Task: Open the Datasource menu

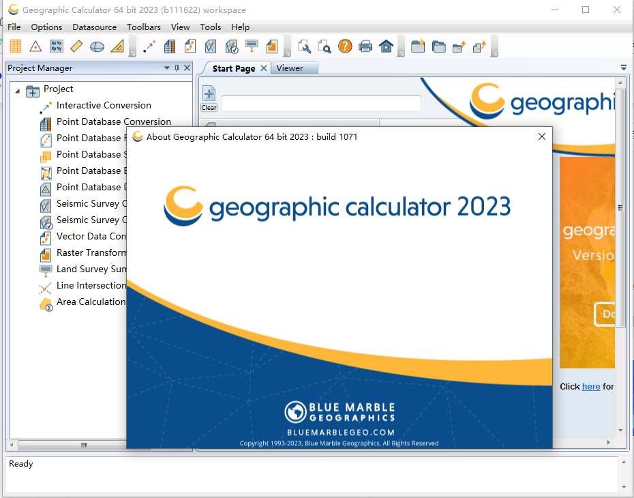Action: pyautogui.click(x=95, y=27)
